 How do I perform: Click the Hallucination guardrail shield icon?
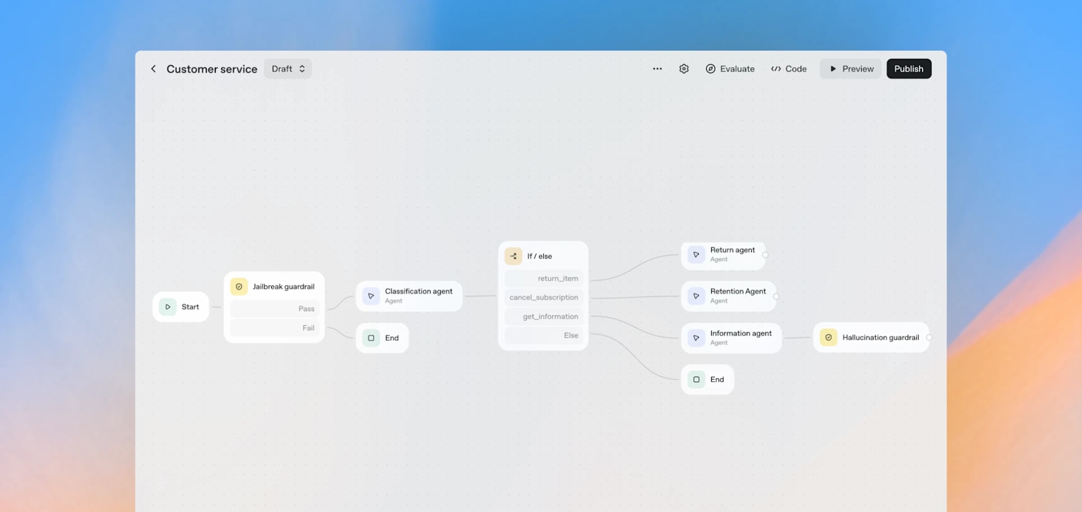[828, 337]
